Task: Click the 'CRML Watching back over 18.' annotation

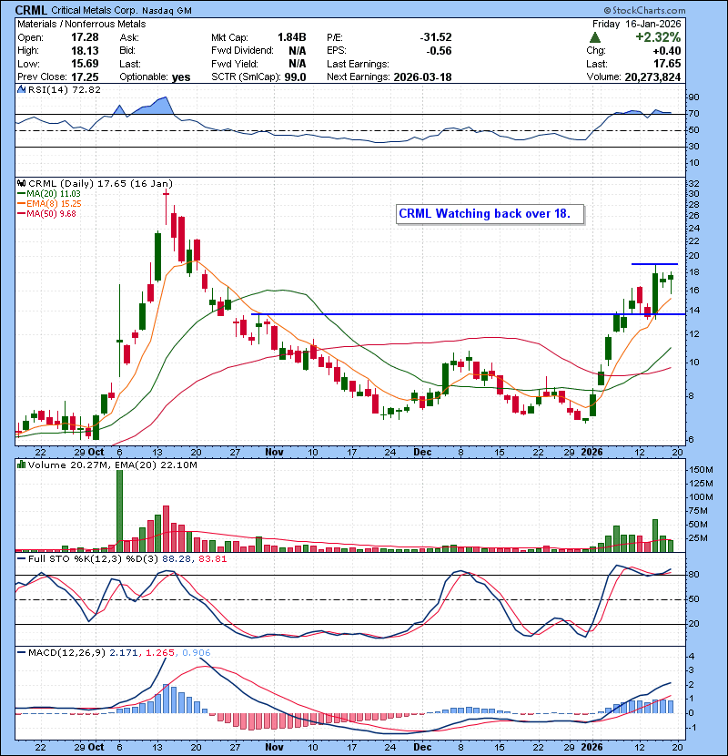Action: (490, 214)
